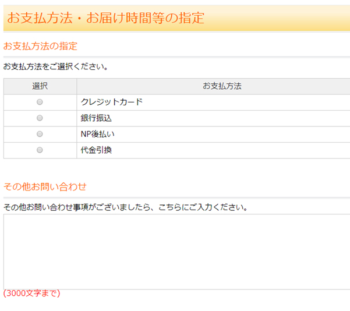Click the 代金引換 label text
The image size is (350, 311).
click(96, 150)
